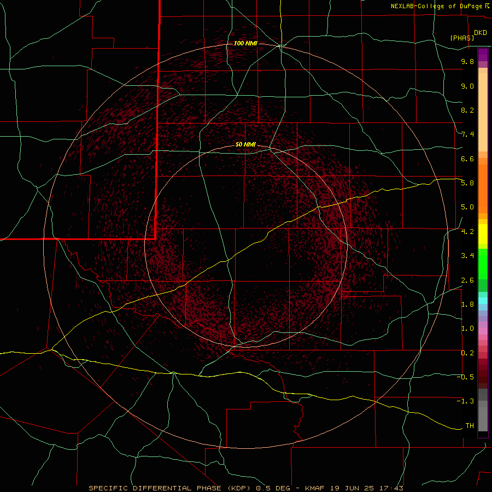Click the 7.4 legend value
The width and height of the screenshot is (492, 492).
pos(467,134)
